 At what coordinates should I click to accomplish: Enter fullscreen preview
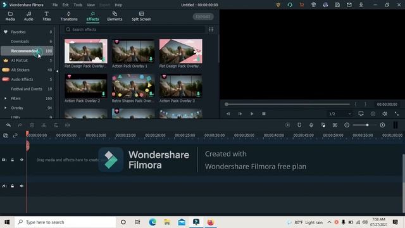[397, 114]
